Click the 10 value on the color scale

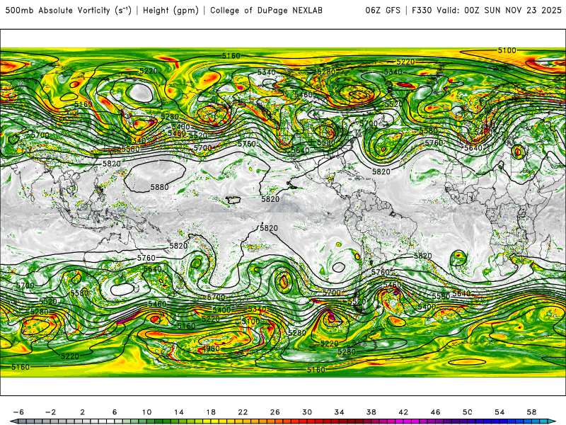[146, 412]
